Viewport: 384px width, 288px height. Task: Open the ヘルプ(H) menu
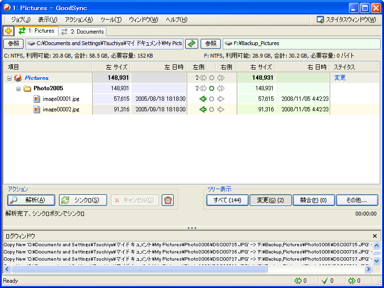(x=176, y=20)
